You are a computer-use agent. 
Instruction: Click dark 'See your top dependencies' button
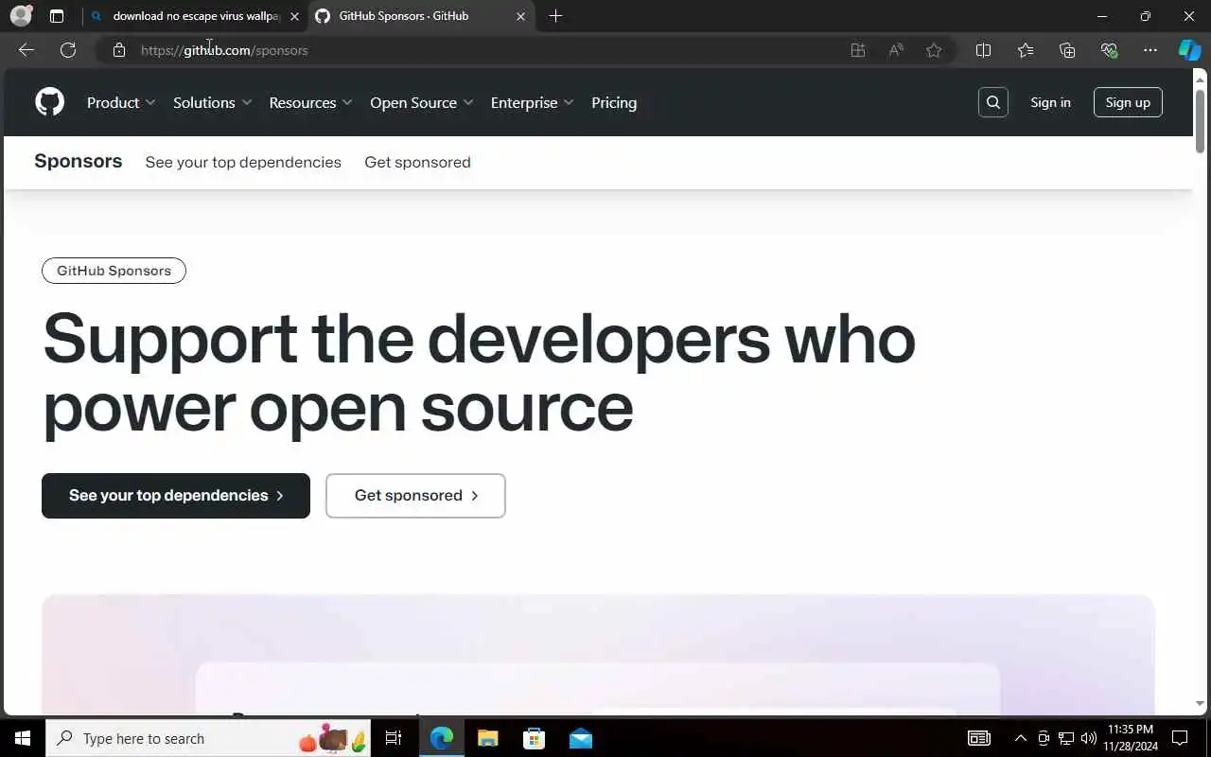[x=176, y=496]
